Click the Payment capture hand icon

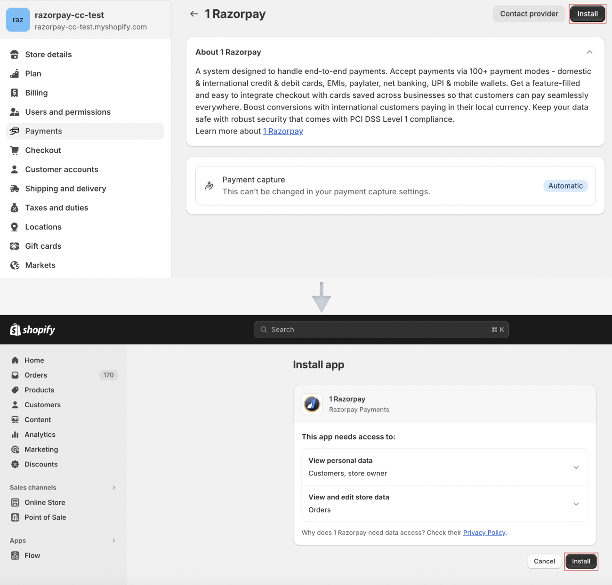(209, 186)
